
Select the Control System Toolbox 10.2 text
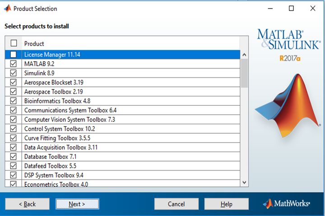click(x=60, y=129)
